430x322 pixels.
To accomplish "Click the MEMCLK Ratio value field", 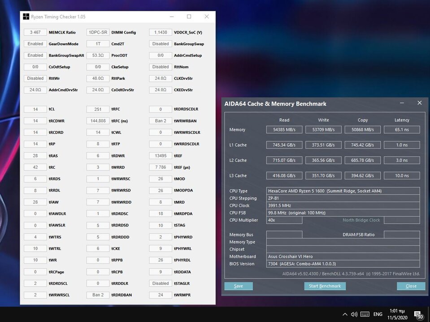I will tap(35, 32).
